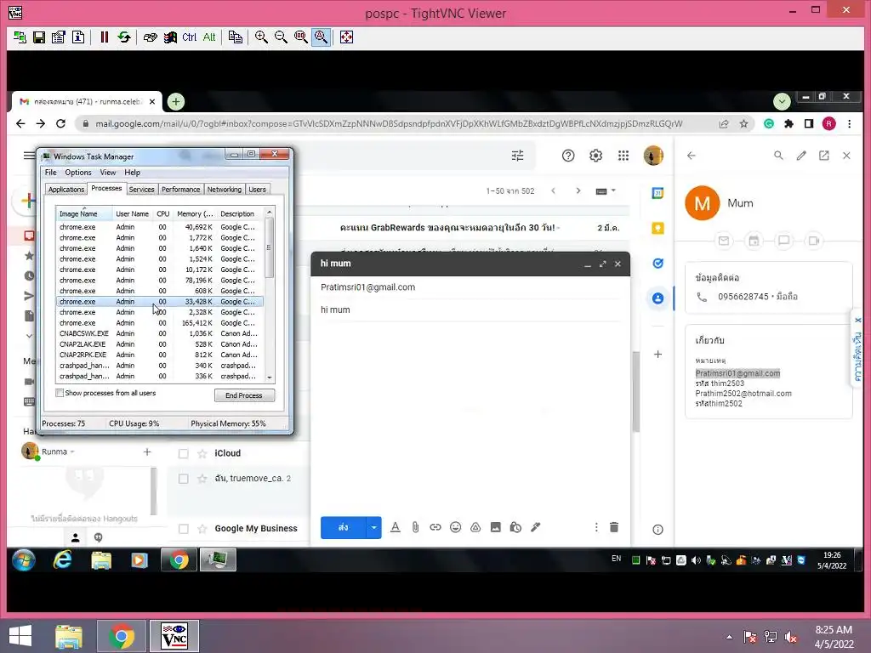
Task: Switch to the Services tab in Task Manager
Action: click(142, 190)
